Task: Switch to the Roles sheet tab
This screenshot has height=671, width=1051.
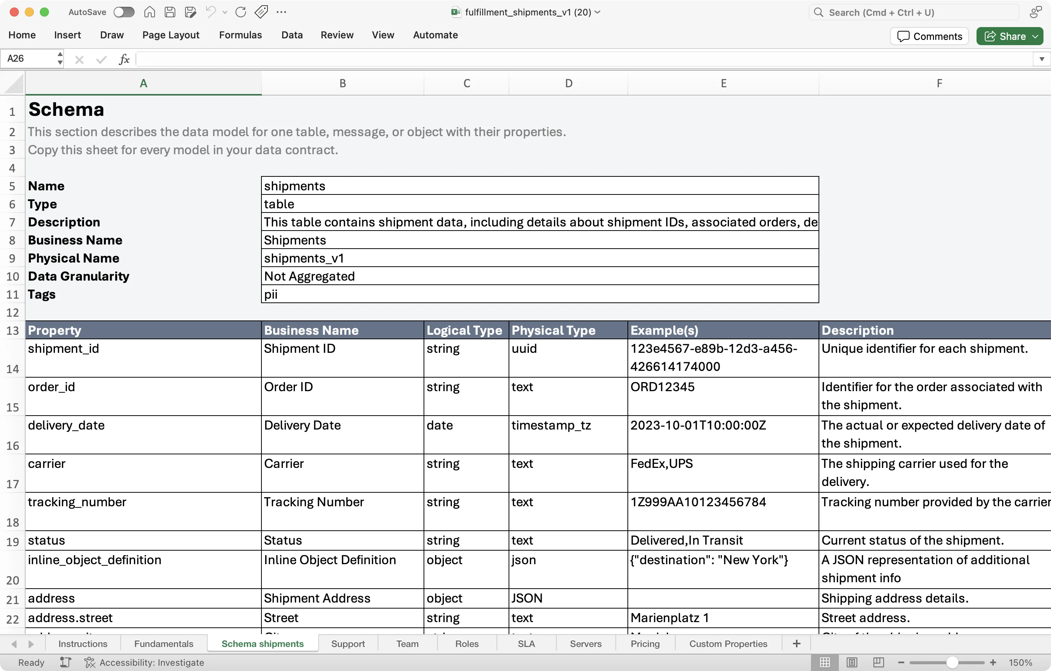Action: click(x=466, y=644)
